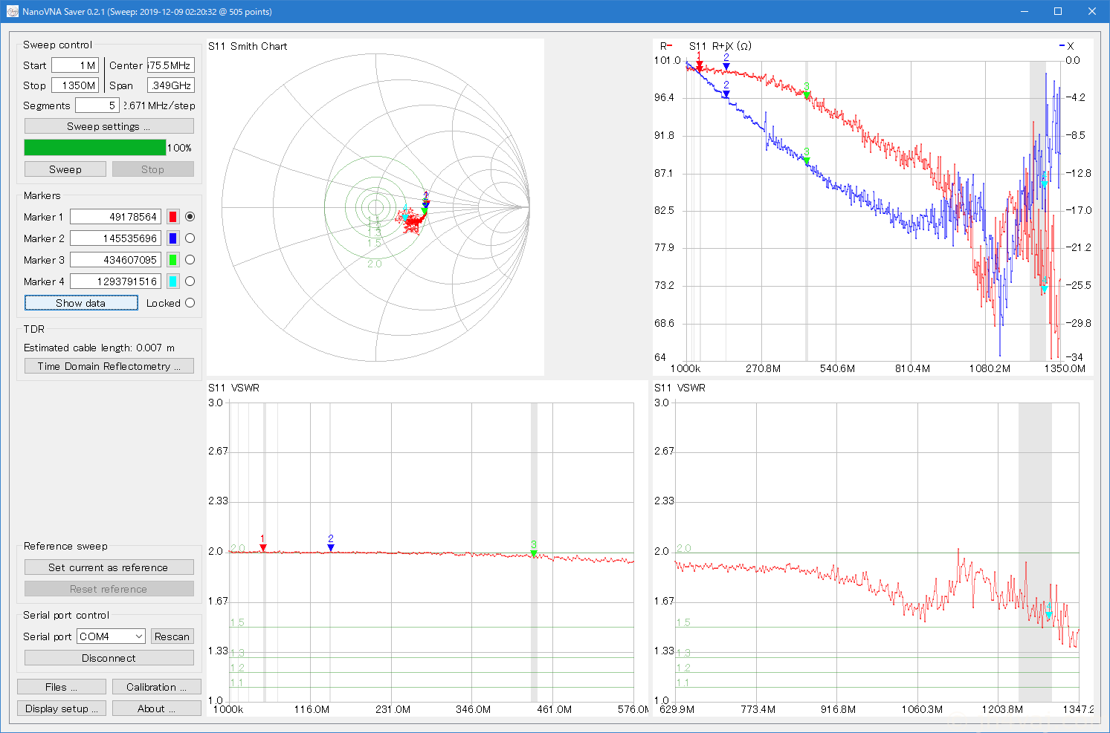Click the Marker 4 frequency field

tap(115, 281)
